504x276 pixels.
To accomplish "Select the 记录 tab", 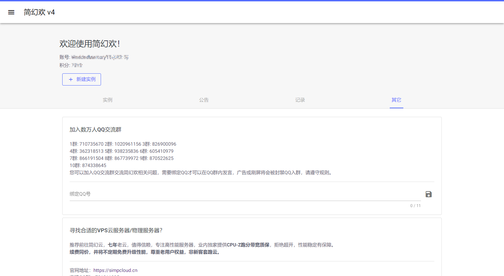I will coord(300,100).
